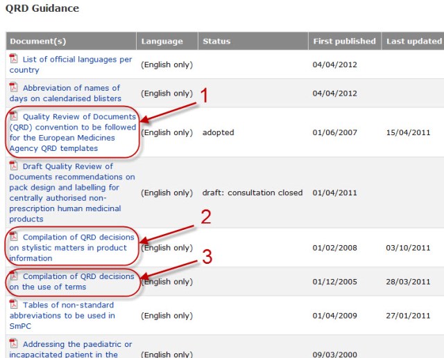Click PDF icon beside Abbreviation of names of days
Screen dimensions: 444x358
pyautogui.click(x=14, y=87)
